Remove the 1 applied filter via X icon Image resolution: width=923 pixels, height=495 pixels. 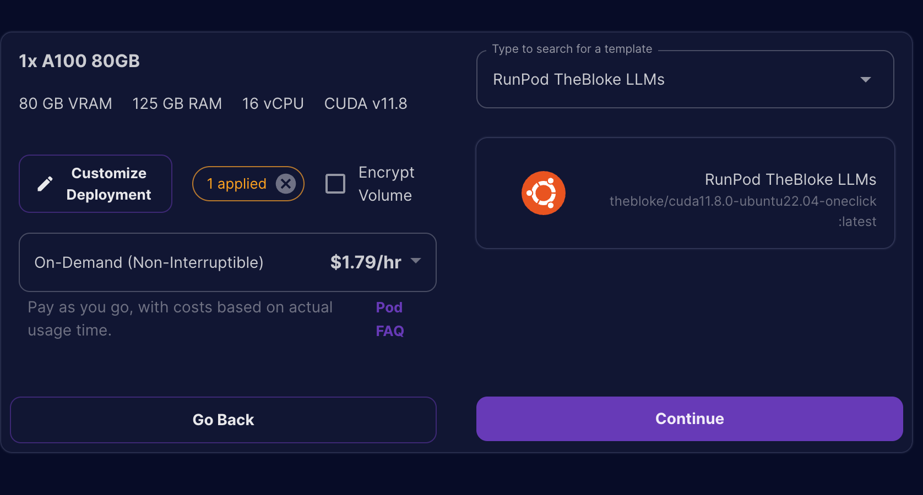(286, 184)
